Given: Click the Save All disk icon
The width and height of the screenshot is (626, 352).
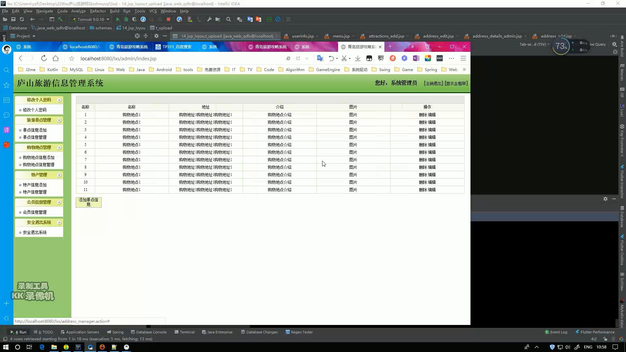Looking at the screenshot, I should coord(13,19).
